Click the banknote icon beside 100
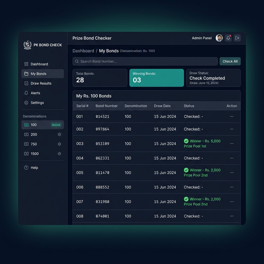The image size is (264, 264). click(x=26, y=125)
